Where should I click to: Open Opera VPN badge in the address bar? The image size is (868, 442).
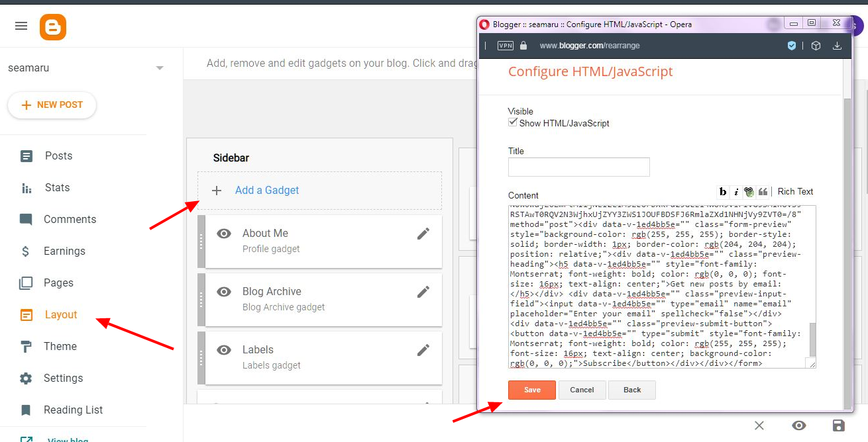click(x=505, y=45)
